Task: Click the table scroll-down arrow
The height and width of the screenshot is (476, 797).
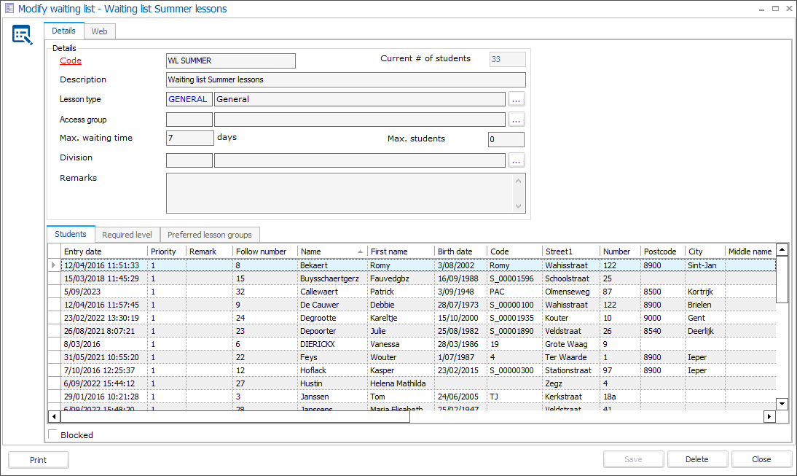Action: click(x=782, y=403)
